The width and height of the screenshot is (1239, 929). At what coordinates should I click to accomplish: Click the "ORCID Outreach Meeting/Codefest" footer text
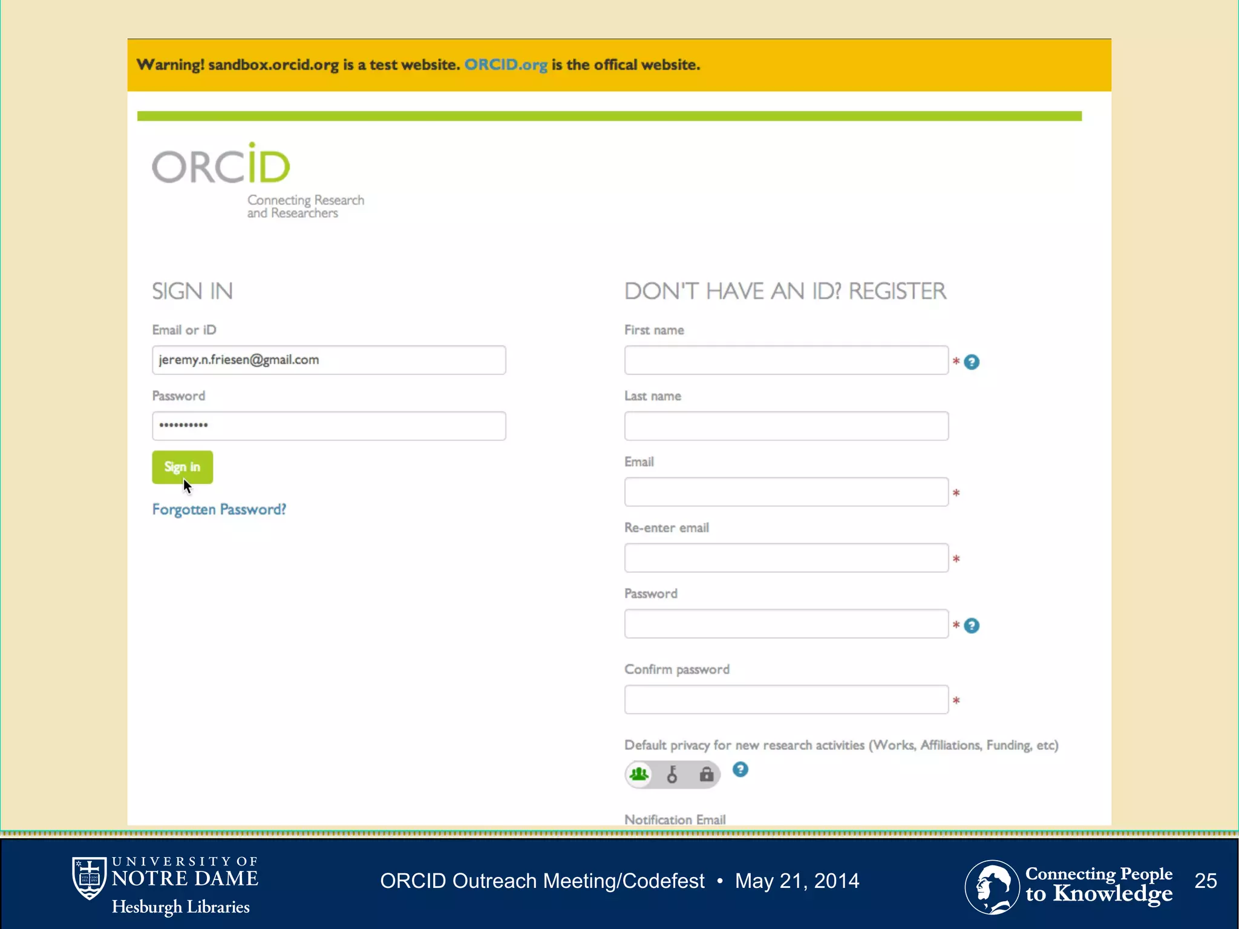542,881
